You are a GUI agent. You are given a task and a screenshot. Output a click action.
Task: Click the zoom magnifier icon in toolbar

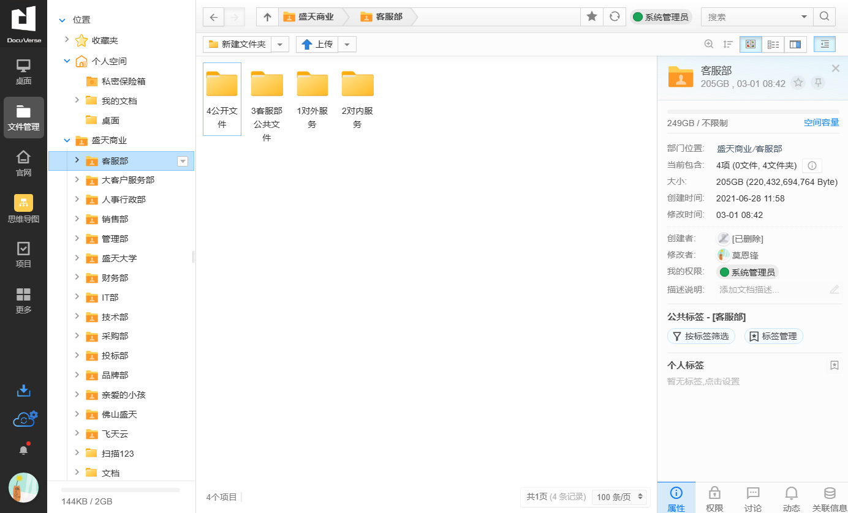(709, 44)
